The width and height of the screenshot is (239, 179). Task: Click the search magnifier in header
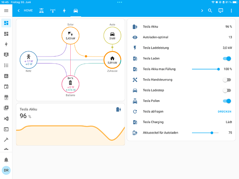coord(210,10)
